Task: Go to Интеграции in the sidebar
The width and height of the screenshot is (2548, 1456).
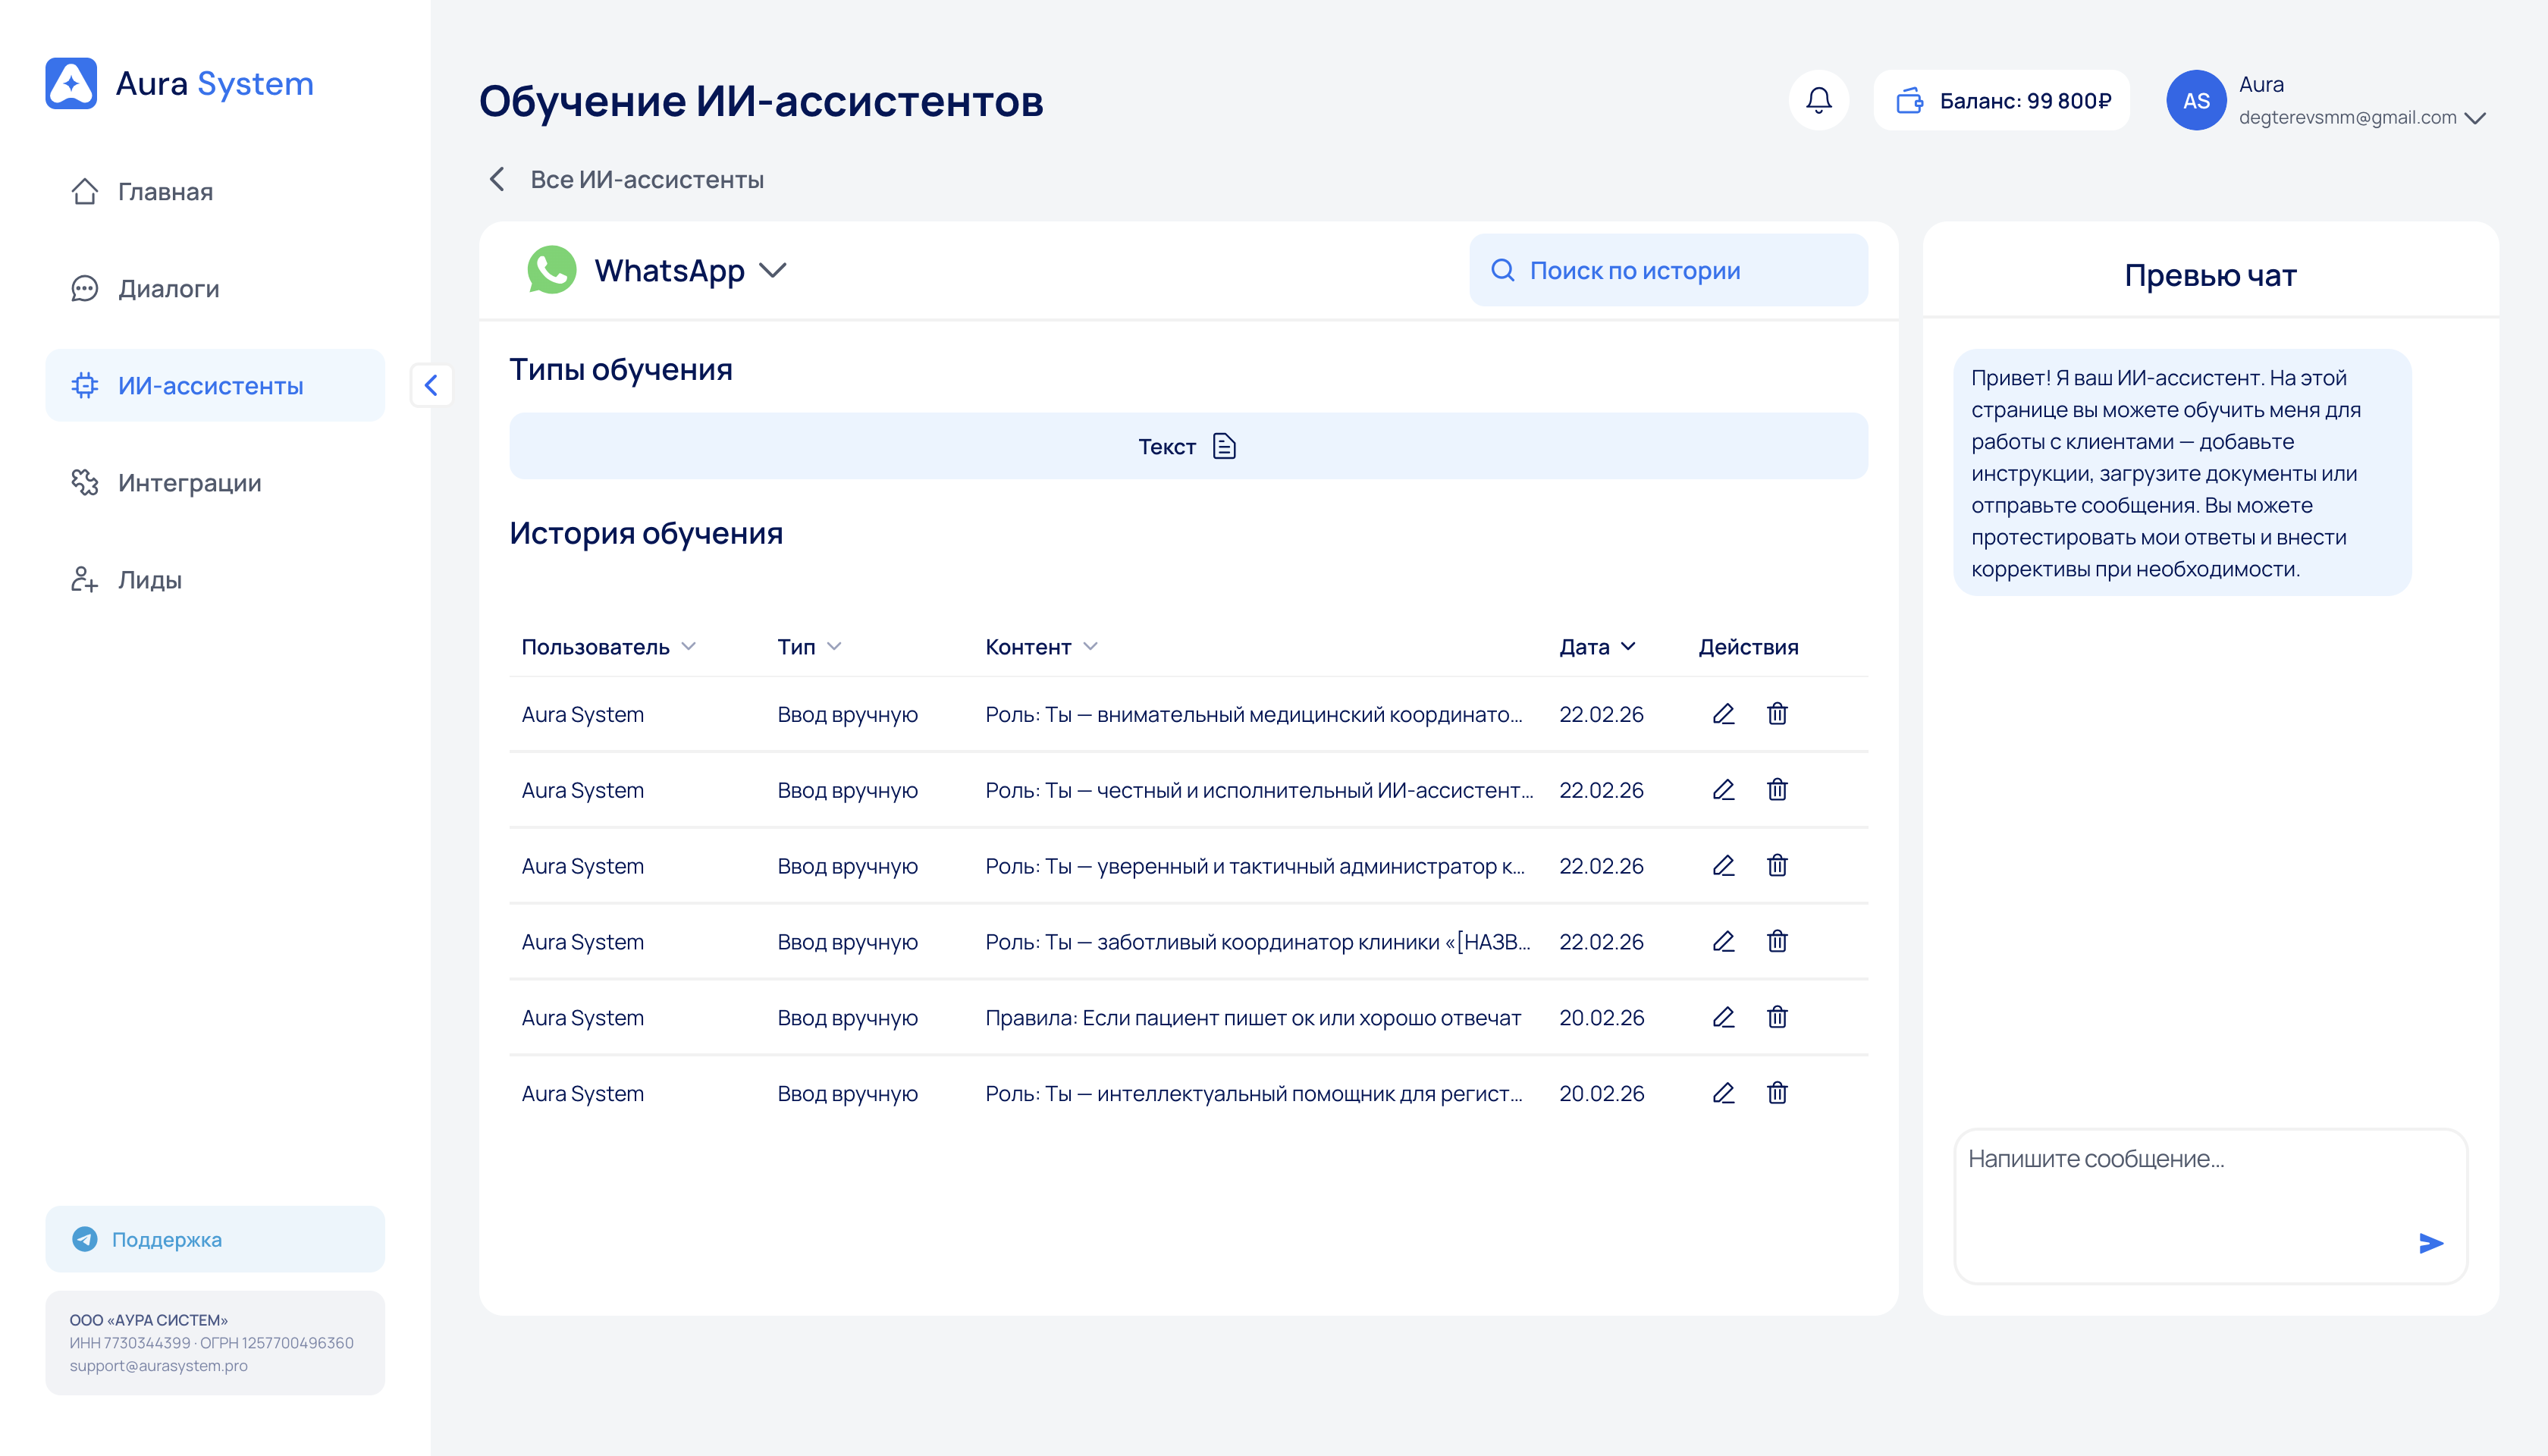Action: coord(189,483)
